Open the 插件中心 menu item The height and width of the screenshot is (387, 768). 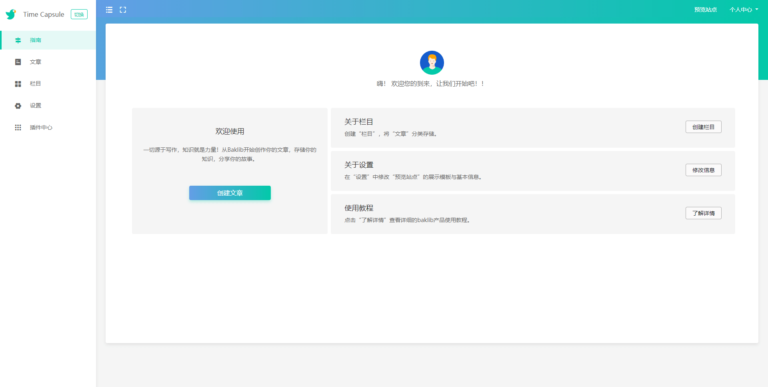coord(41,127)
